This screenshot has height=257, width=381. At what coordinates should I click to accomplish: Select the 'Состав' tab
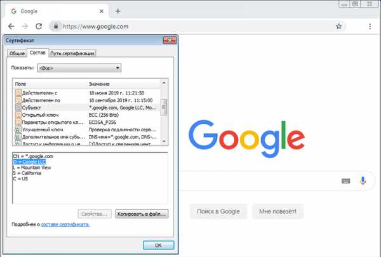[37, 53]
